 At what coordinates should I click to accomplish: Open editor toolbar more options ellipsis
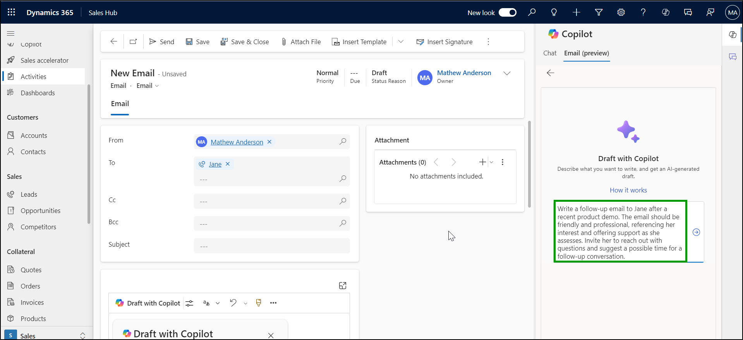pyautogui.click(x=273, y=303)
